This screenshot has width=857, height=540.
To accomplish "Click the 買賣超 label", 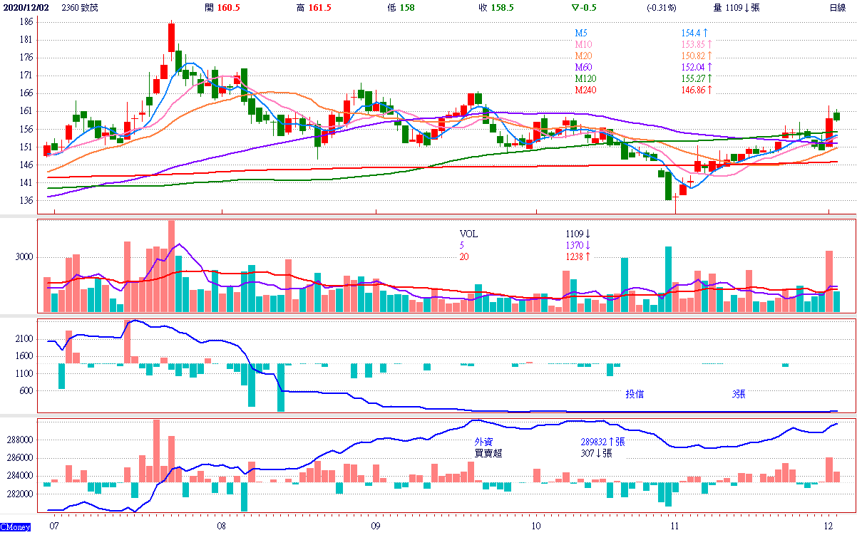I will 488,453.
